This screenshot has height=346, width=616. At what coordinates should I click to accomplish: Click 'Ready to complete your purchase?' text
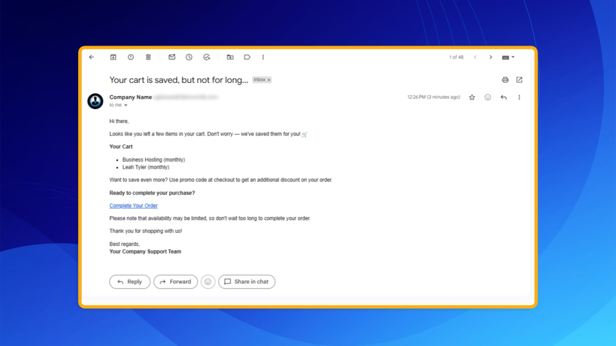click(152, 193)
